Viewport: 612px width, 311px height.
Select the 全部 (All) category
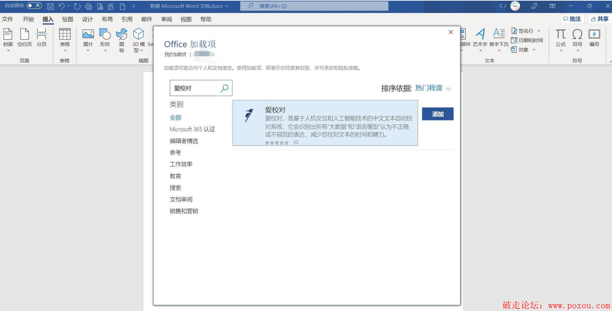coord(176,118)
